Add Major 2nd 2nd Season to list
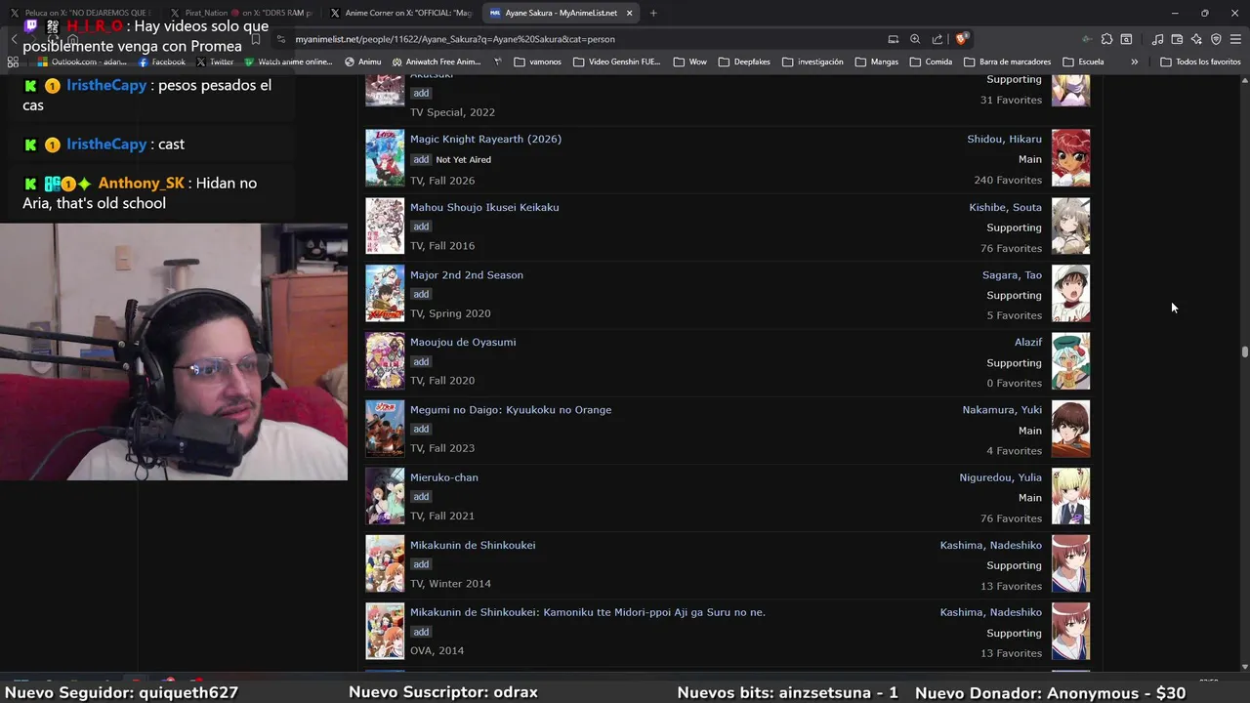 tap(421, 294)
